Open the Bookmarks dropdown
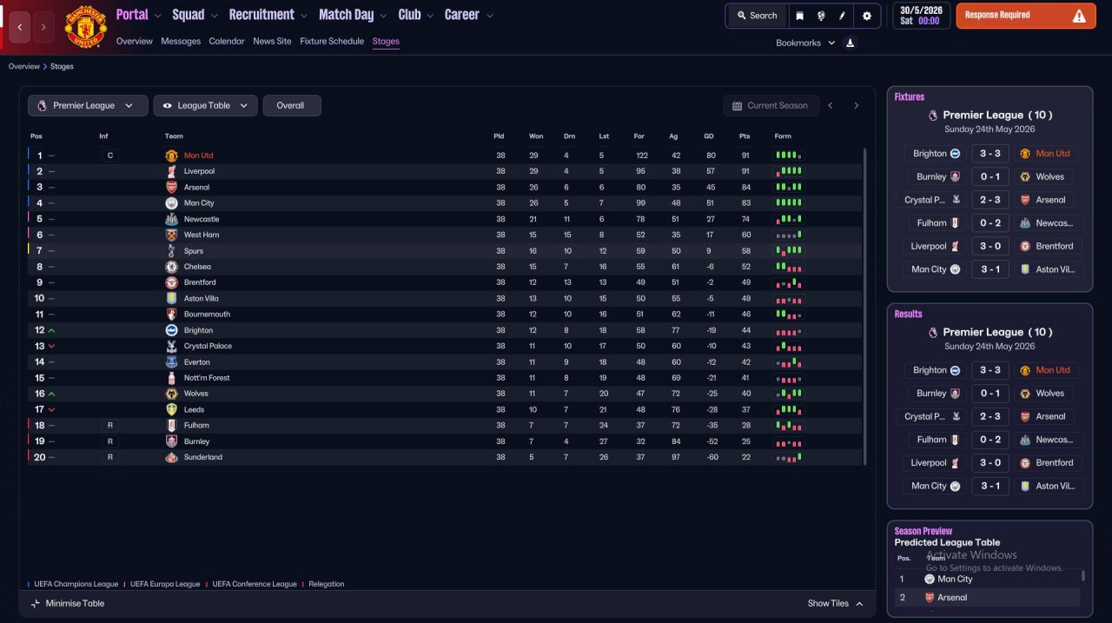The image size is (1112, 623). tap(805, 43)
